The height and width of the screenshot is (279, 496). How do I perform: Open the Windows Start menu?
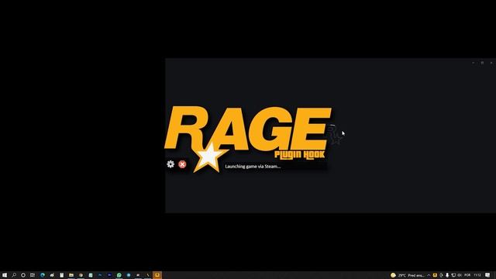(x=5, y=275)
